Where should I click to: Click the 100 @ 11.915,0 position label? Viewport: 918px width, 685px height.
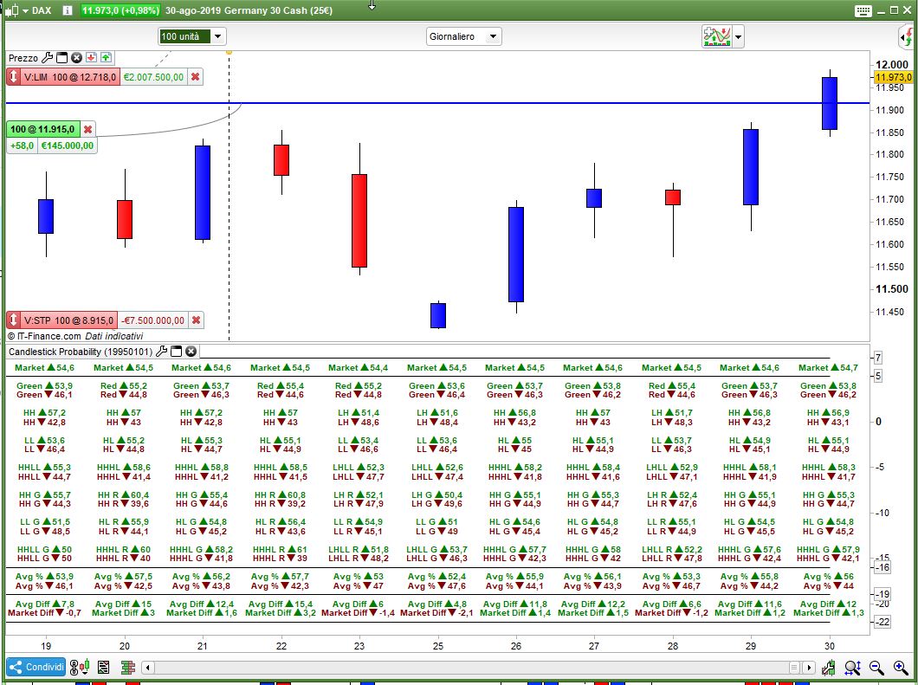click(x=42, y=129)
